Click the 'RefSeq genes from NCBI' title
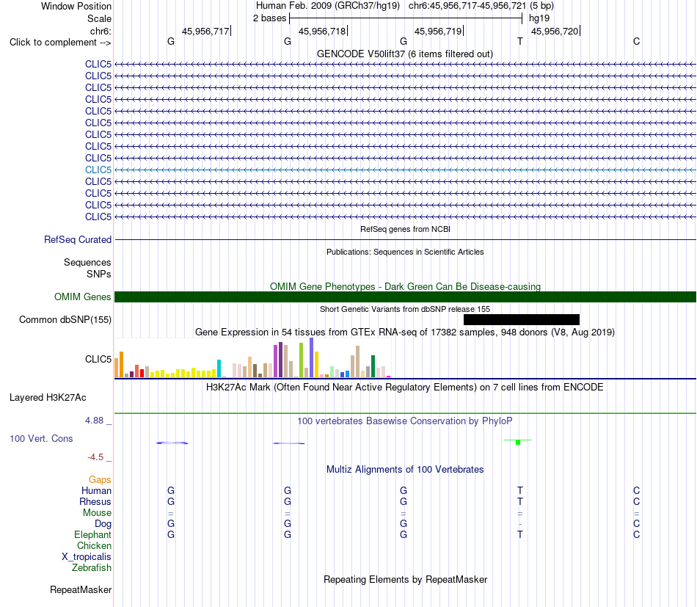Viewport: 697px width, 607px height. click(405, 229)
